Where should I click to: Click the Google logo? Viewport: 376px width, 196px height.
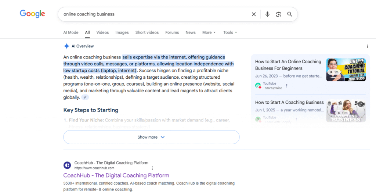[x=32, y=14]
